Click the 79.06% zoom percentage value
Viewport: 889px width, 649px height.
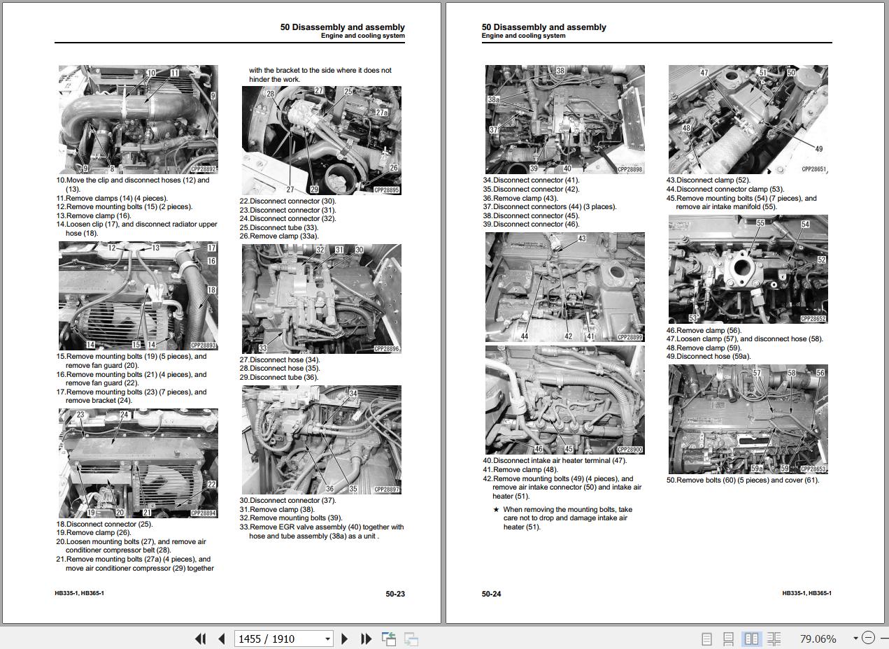tap(818, 639)
